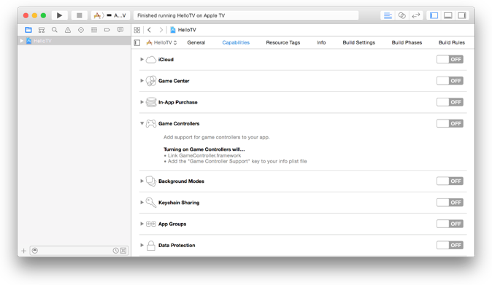
Task: Click the App Groups icon
Action: click(x=151, y=224)
